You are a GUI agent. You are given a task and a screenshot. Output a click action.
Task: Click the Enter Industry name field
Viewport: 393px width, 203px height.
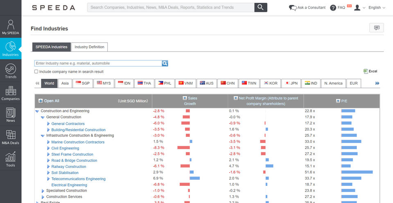(98, 63)
